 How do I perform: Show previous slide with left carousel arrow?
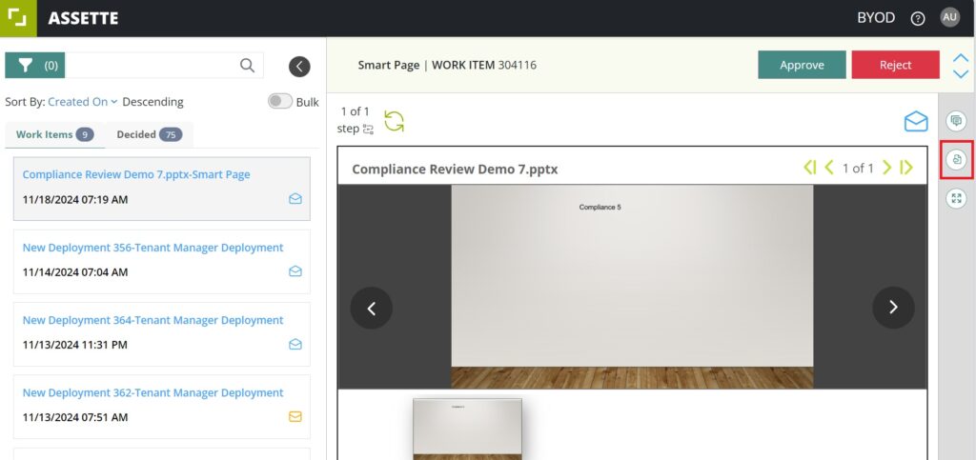[x=372, y=308]
